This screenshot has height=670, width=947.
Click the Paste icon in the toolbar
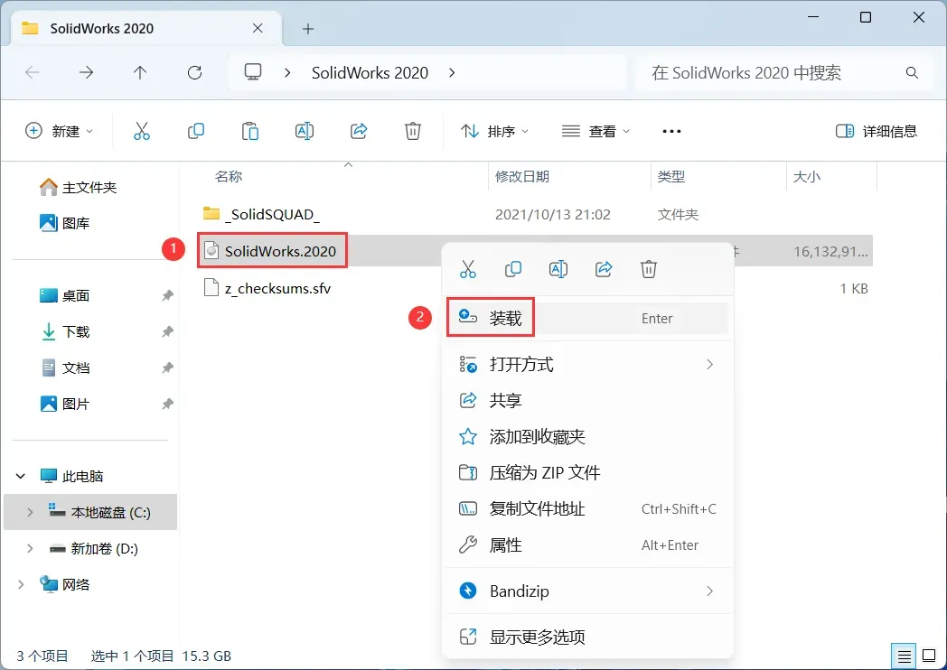[x=250, y=131]
